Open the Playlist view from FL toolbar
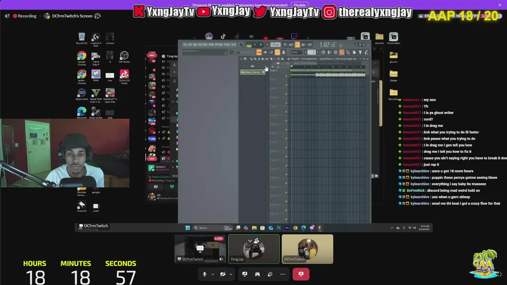 tap(323, 52)
